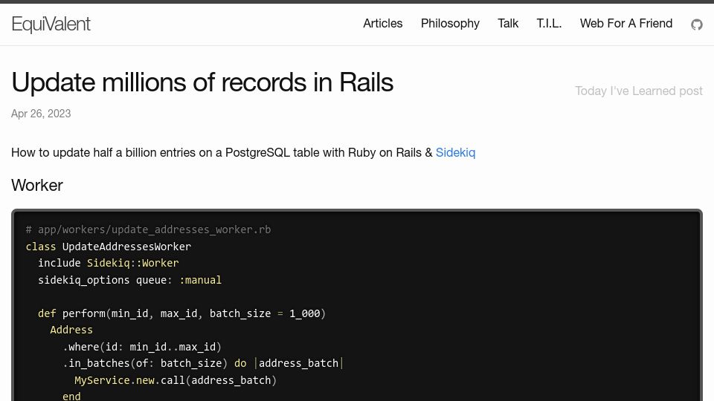Image resolution: width=714 pixels, height=401 pixels.
Task: Click the Apr 26, 2023 date
Action: tap(41, 113)
